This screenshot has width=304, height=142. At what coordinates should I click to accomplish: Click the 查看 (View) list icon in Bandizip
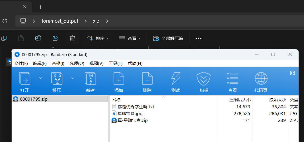[x=233, y=78]
